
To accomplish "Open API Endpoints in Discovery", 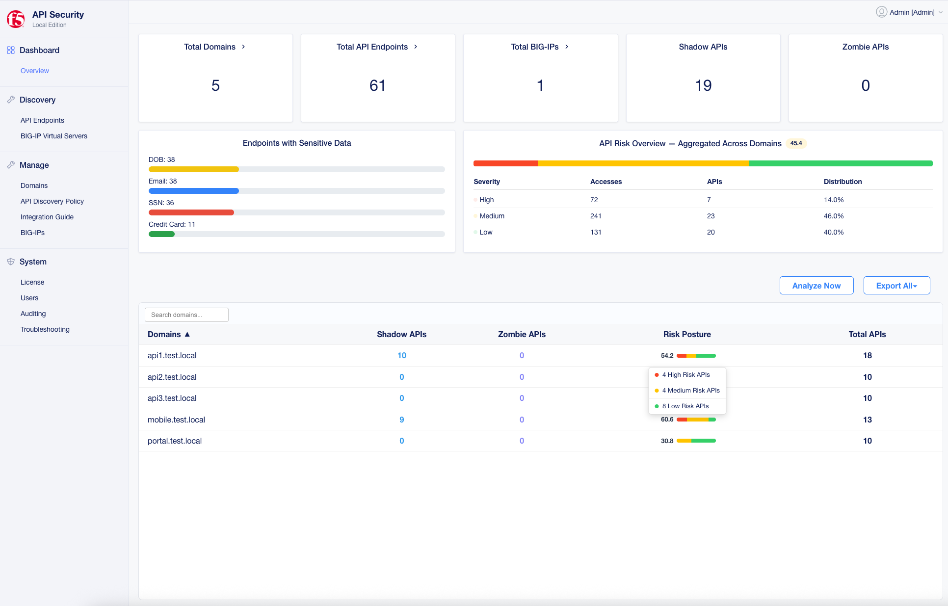I will pyautogui.click(x=42, y=120).
